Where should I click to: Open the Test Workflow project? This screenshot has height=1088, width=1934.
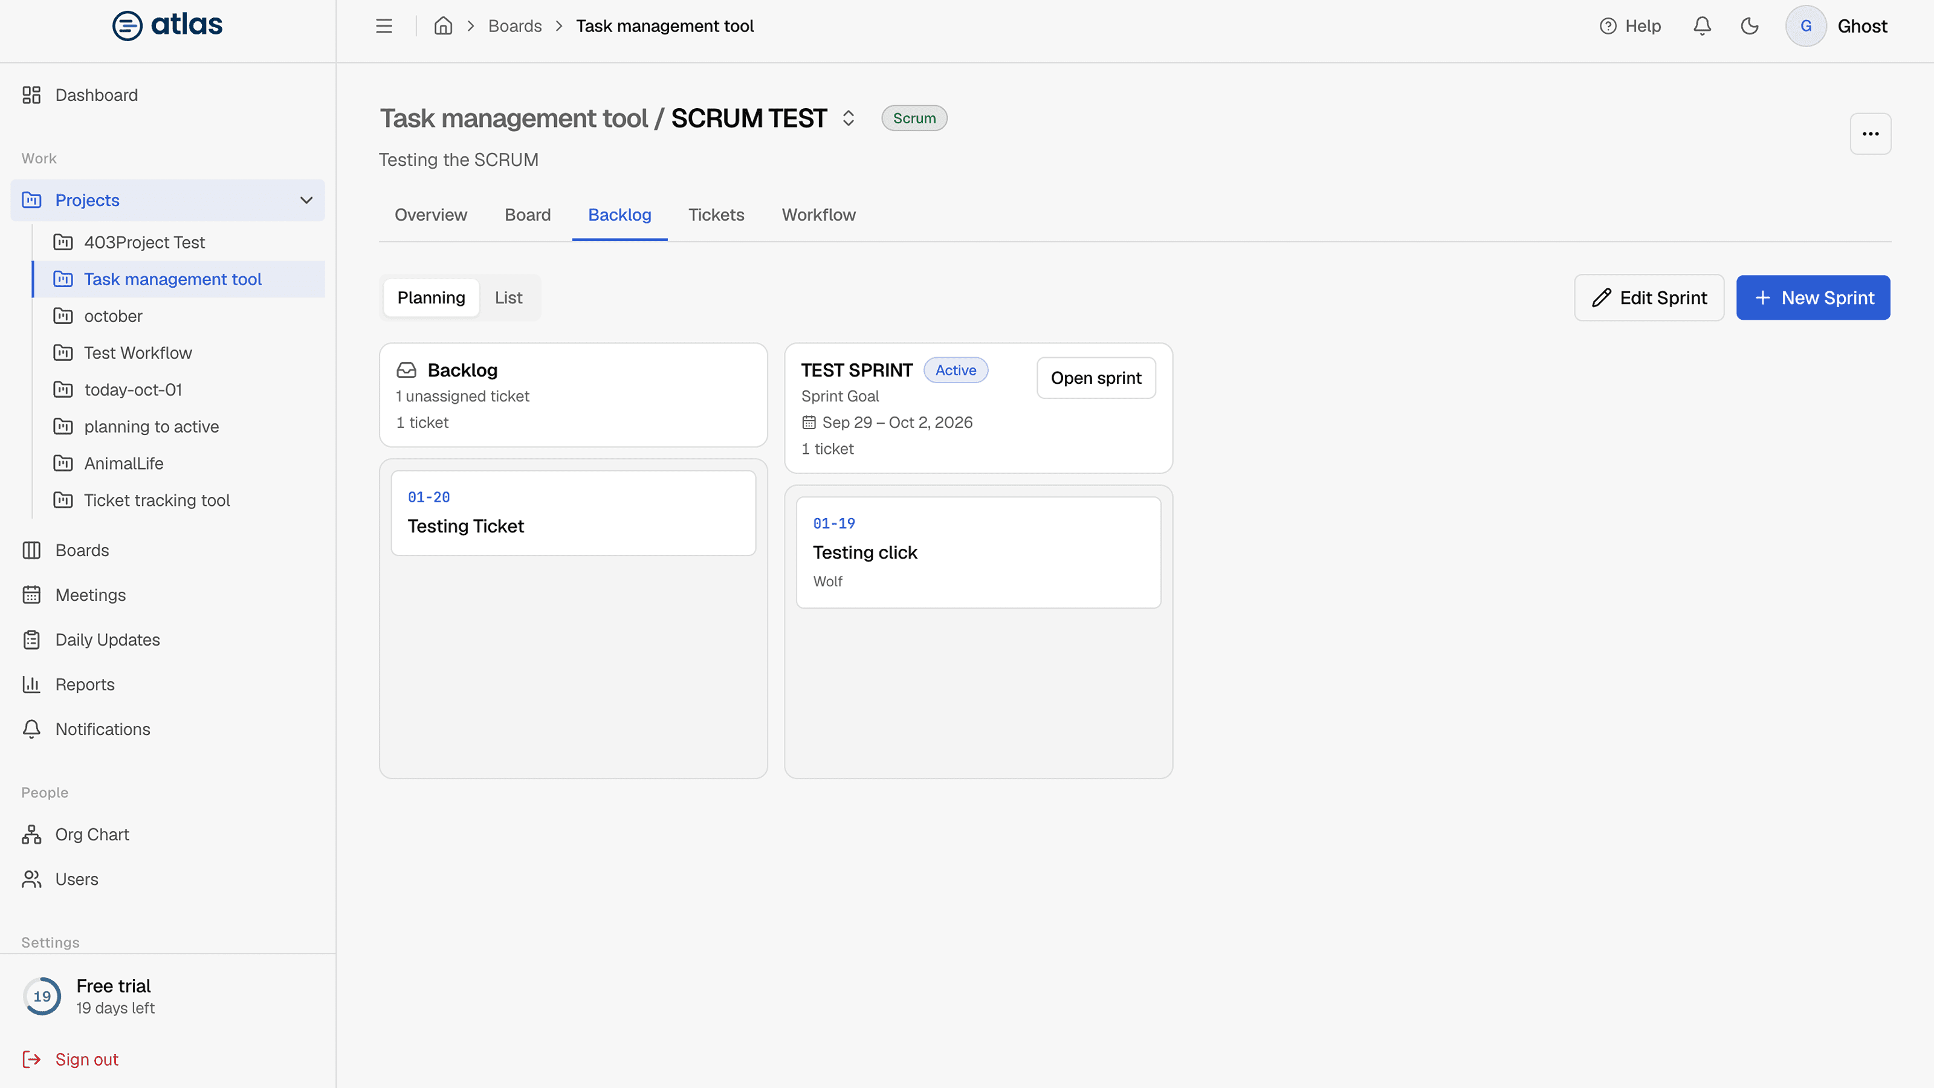point(179,353)
